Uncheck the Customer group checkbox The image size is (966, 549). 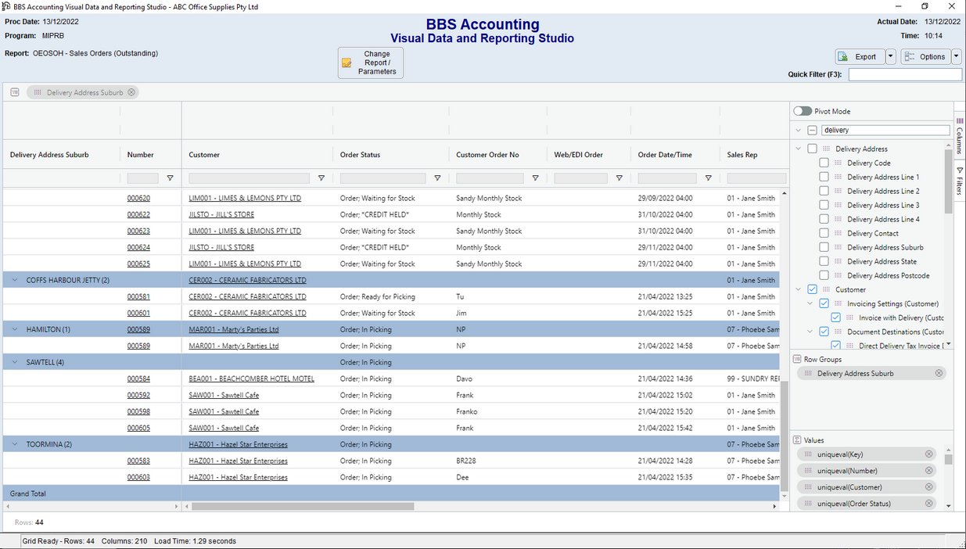[812, 290]
